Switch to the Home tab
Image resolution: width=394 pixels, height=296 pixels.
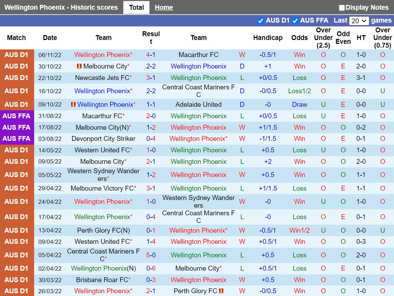pyautogui.click(x=164, y=7)
